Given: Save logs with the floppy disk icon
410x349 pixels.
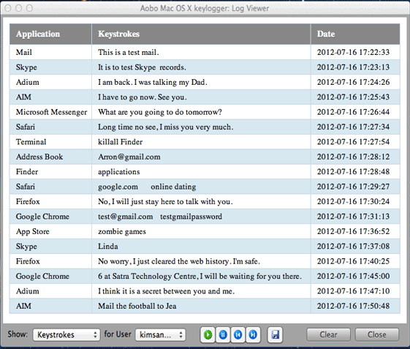Looking at the screenshot, I should pyautogui.click(x=275, y=334).
